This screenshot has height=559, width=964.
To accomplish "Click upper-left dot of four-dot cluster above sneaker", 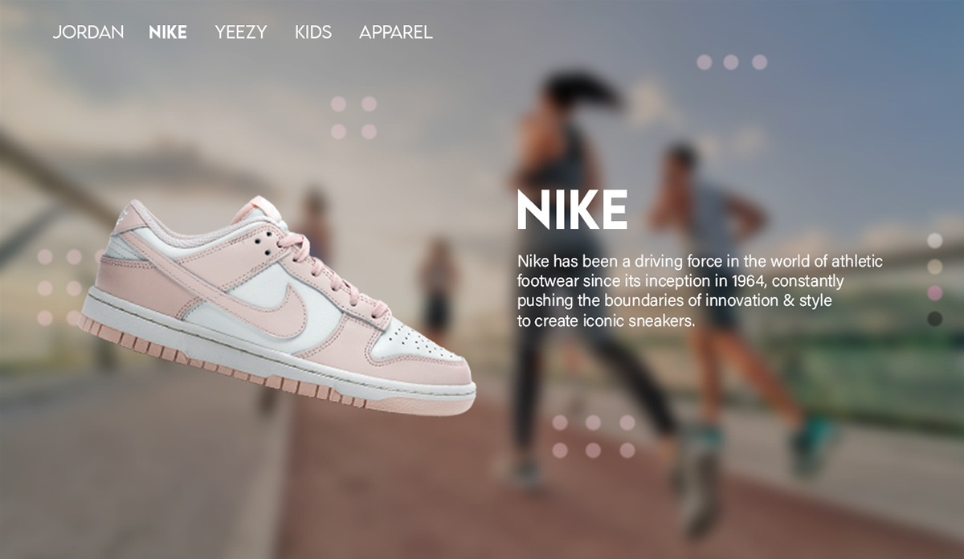I will coord(338,104).
